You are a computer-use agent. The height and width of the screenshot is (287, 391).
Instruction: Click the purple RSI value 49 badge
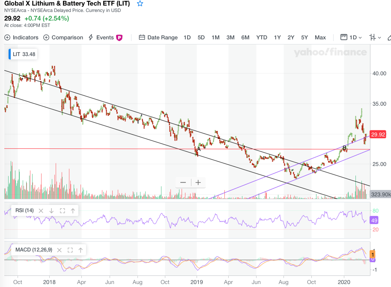coord(374,220)
